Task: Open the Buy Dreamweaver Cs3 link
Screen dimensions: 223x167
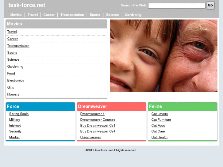Action: click(98, 126)
